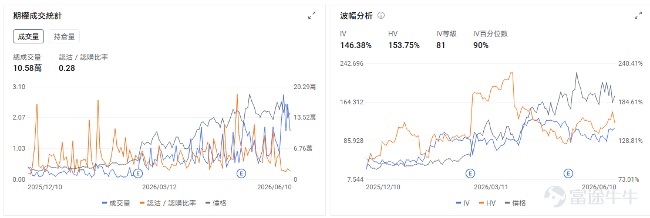Click the IV百分位數 stat label
This screenshot has width=650, height=218.
[x=490, y=34]
